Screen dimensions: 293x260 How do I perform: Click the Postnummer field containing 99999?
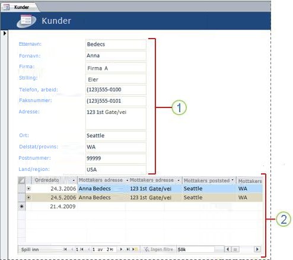(116, 158)
